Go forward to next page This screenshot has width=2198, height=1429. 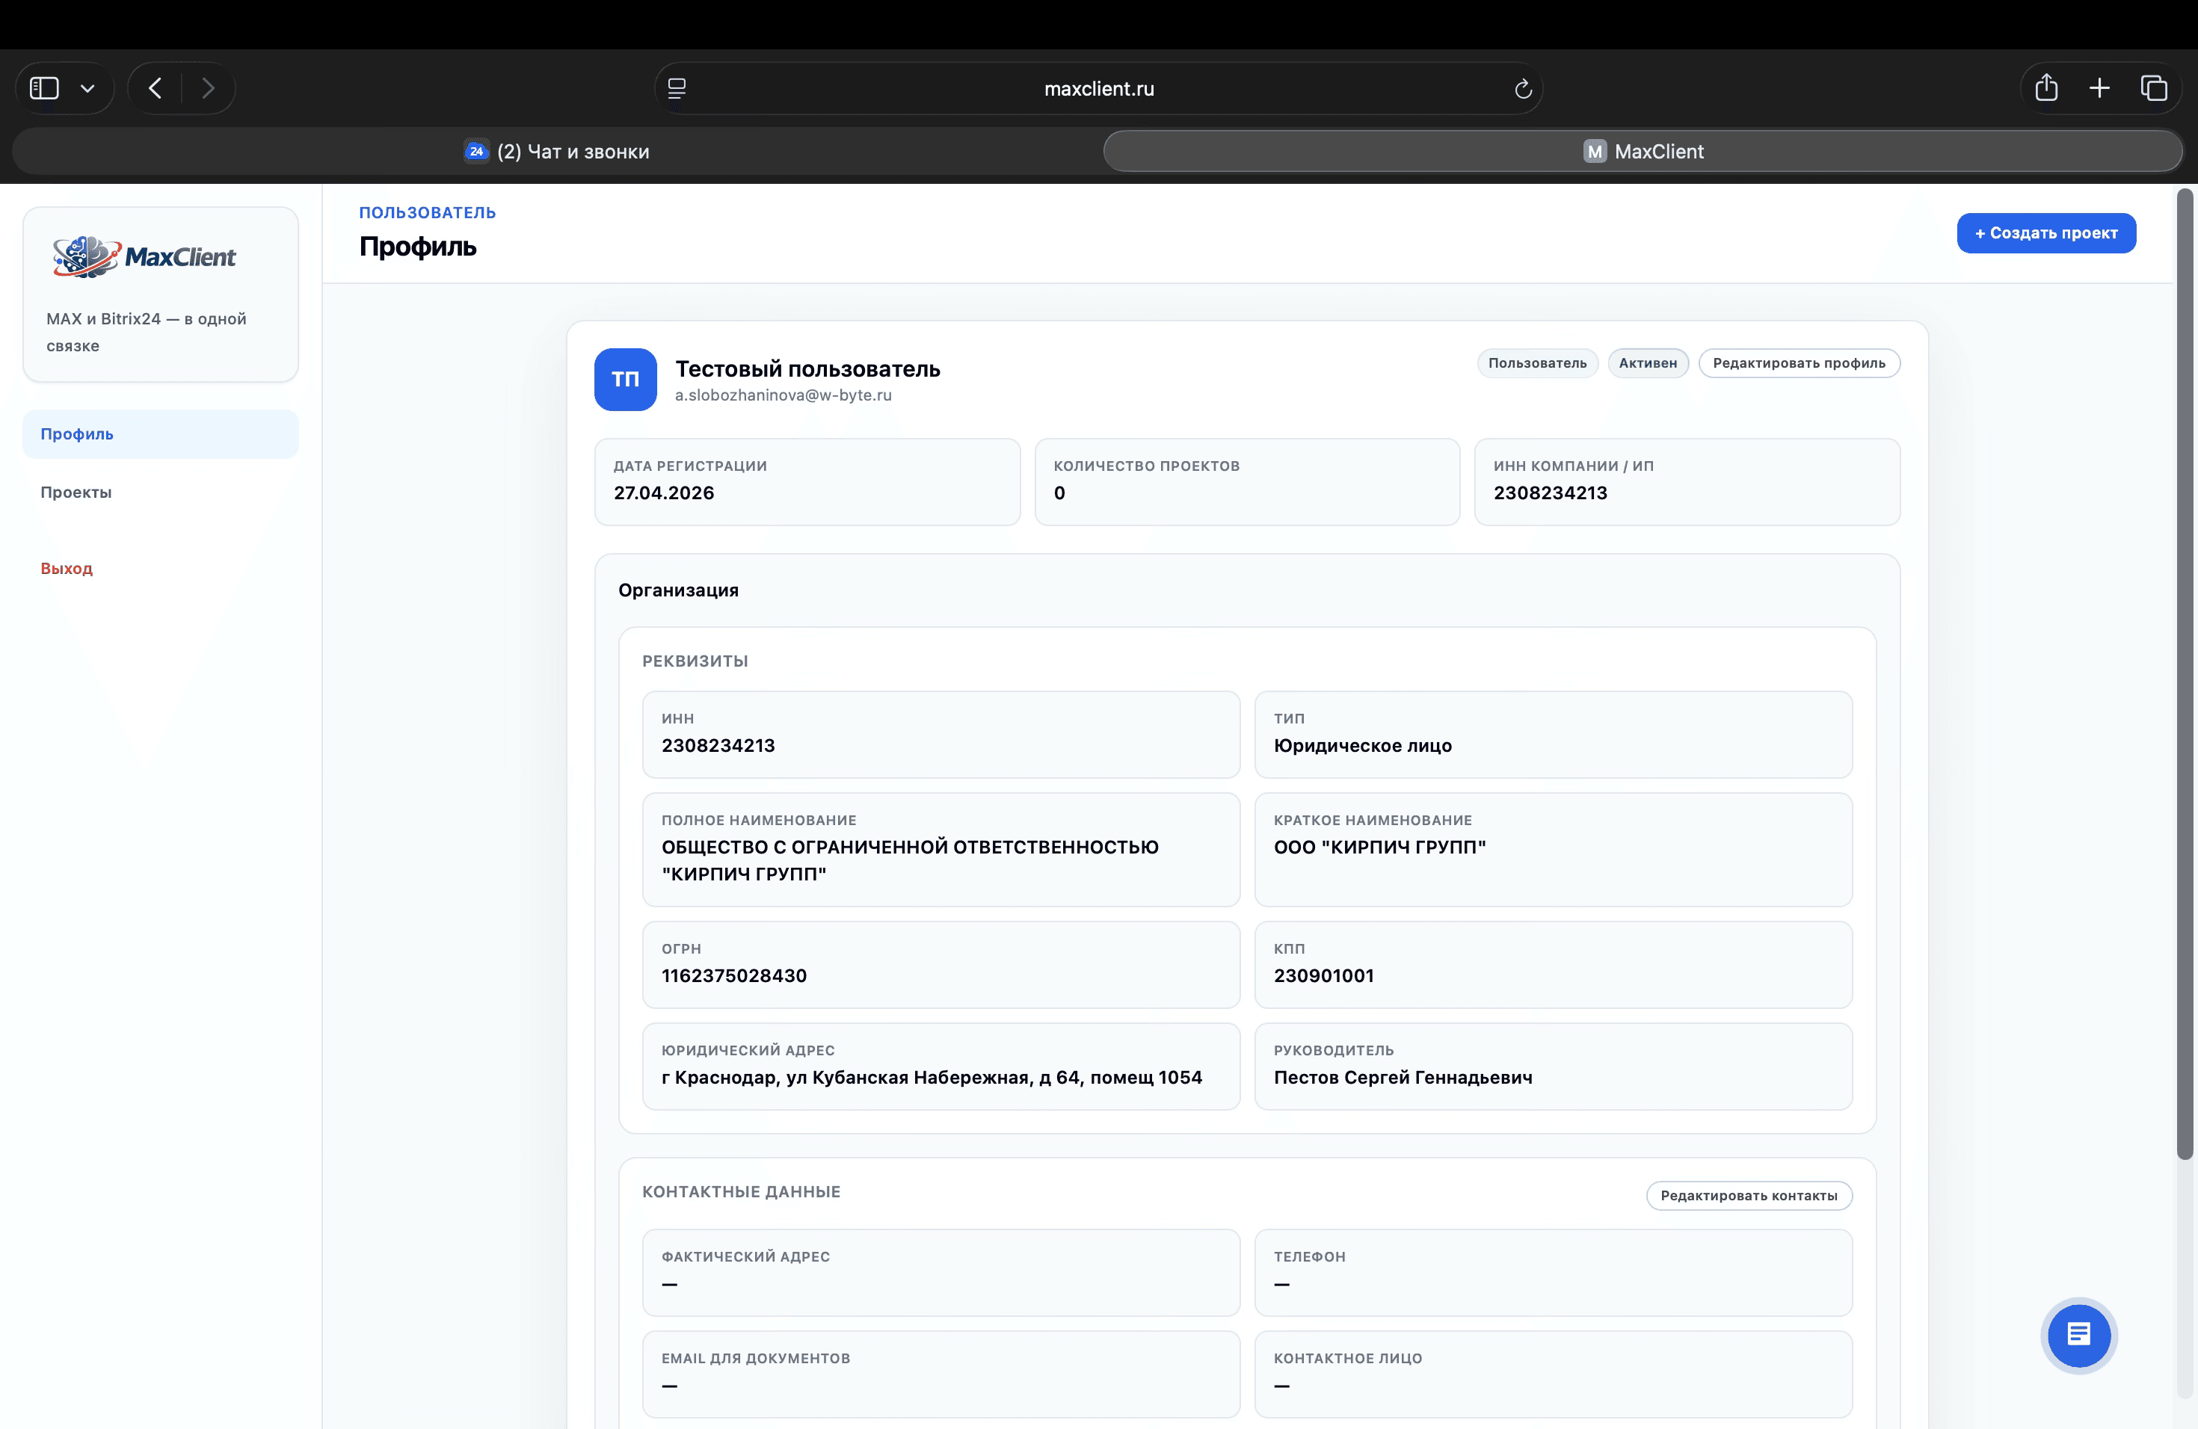pyautogui.click(x=208, y=89)
